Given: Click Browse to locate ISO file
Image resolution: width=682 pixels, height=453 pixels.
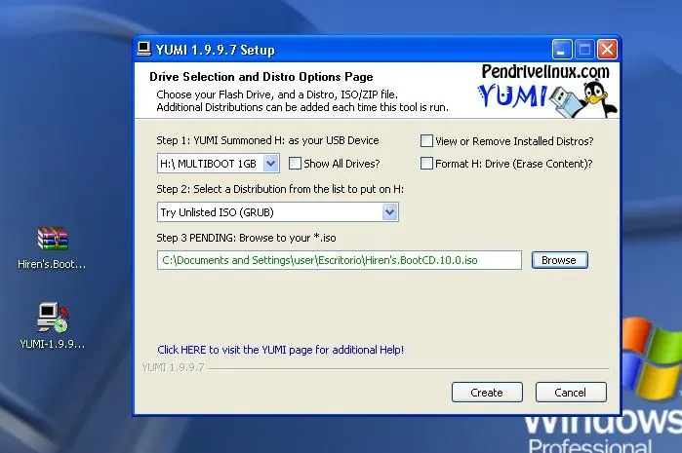Looking at the screenshot, I should [x=559, y=260].
